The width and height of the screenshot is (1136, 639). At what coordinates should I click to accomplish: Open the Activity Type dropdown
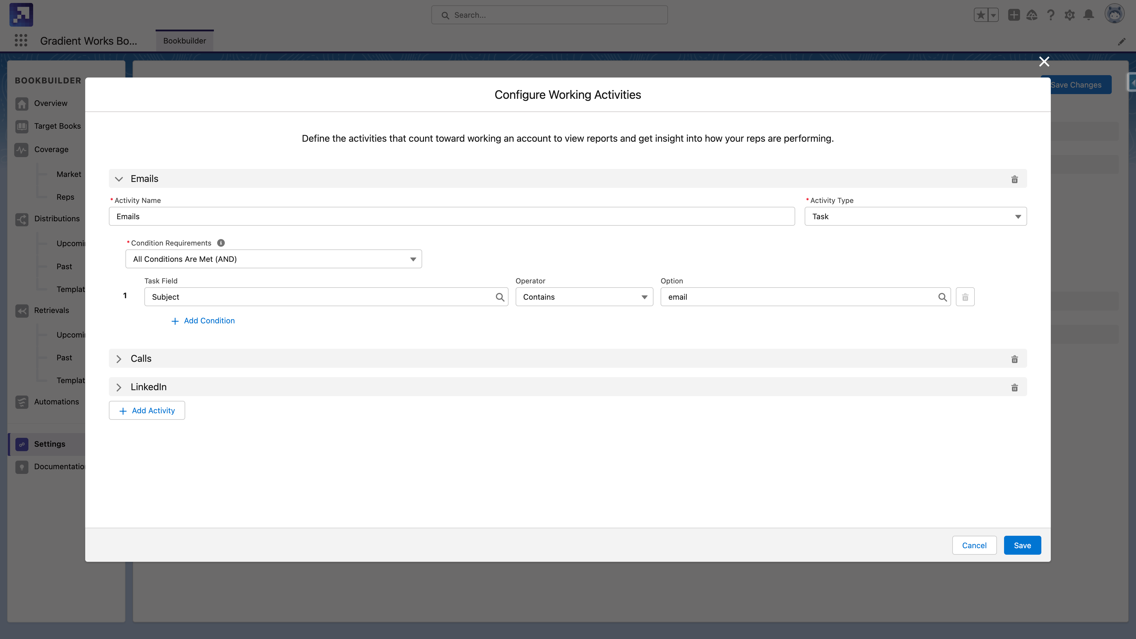click(916, 217)
